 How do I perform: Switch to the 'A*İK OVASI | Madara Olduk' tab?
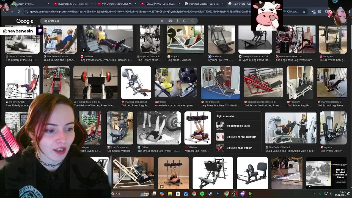click(x=117, y=4)
